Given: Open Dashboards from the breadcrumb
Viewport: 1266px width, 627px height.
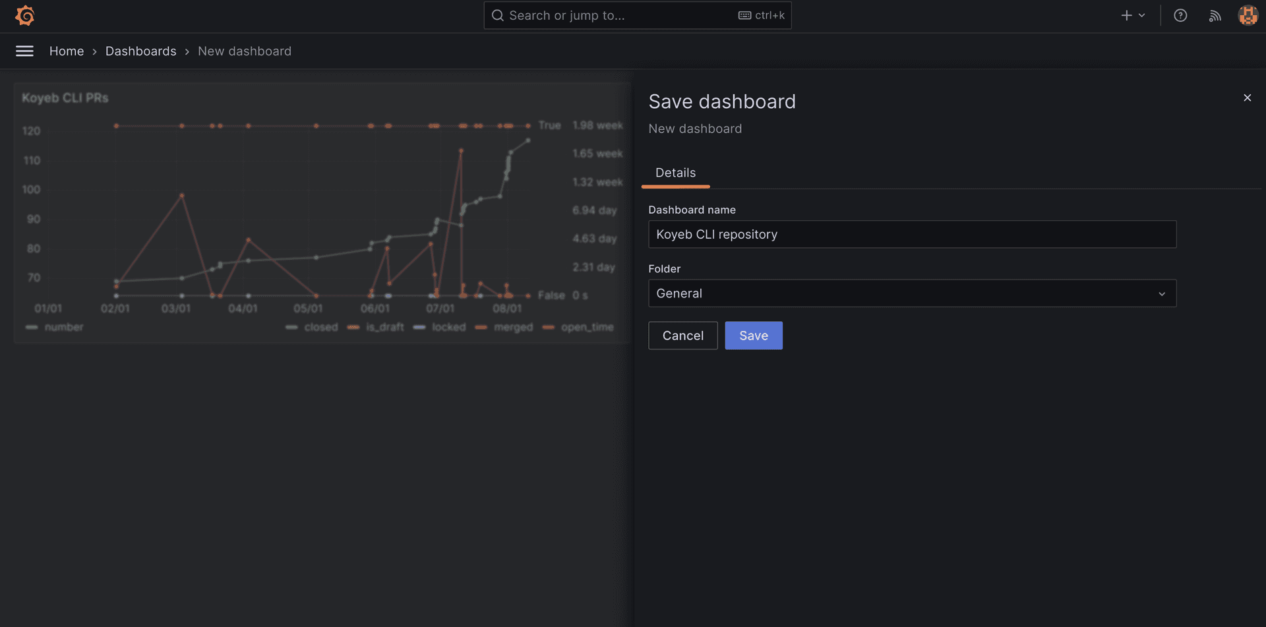Looking at the screenshot, I should coord(141,51).
